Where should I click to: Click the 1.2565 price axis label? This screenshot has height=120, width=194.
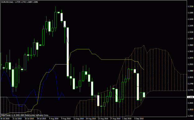click(190, 116)
